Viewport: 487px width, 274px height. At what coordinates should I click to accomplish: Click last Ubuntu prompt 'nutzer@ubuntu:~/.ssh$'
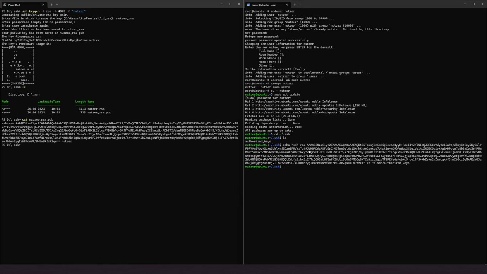(x=263, y=167)
